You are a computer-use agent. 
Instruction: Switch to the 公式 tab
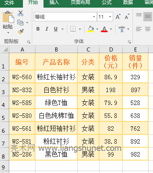pos(107,2)
